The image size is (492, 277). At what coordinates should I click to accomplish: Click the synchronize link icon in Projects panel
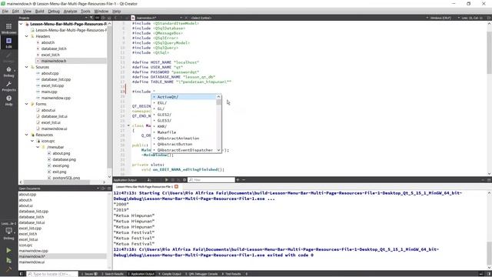point(98,18)
